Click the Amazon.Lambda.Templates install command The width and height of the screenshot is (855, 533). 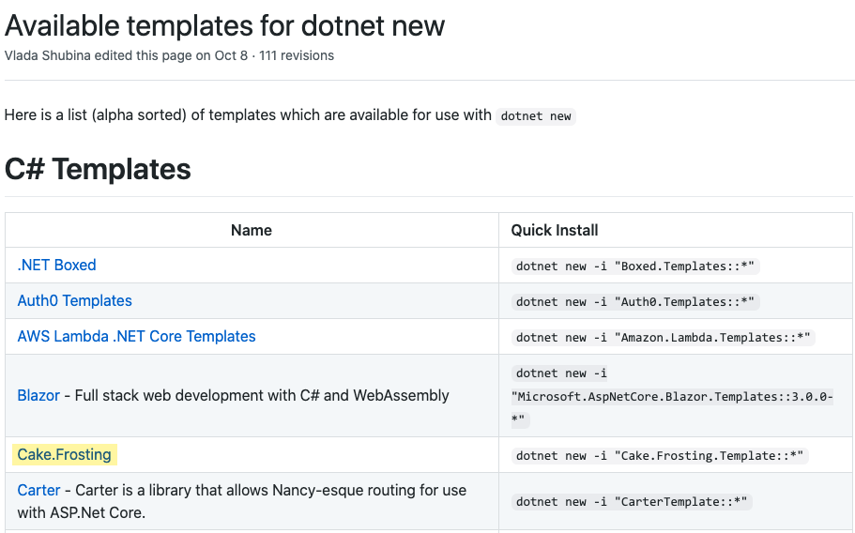click(x=663, y=338)
